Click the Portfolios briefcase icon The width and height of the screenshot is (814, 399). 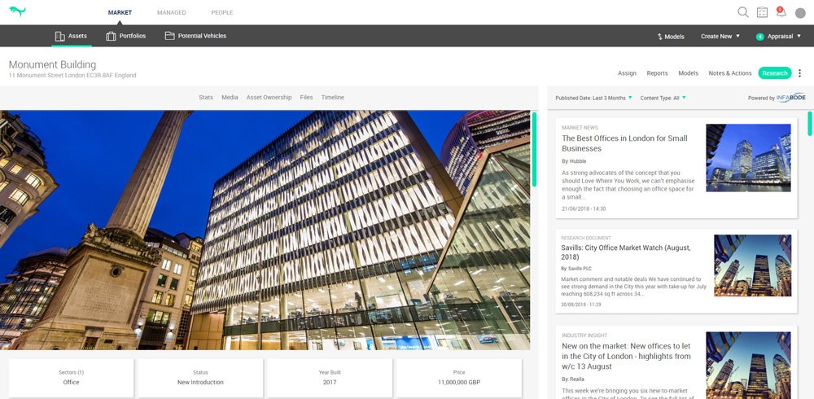click(x=111, y=37)
